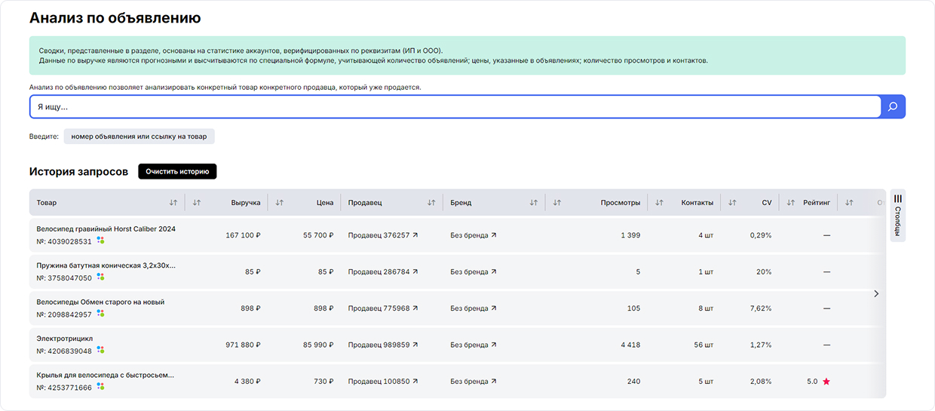Sort table by Просмотры column
935x411 pixels.
tap(557, 203)
